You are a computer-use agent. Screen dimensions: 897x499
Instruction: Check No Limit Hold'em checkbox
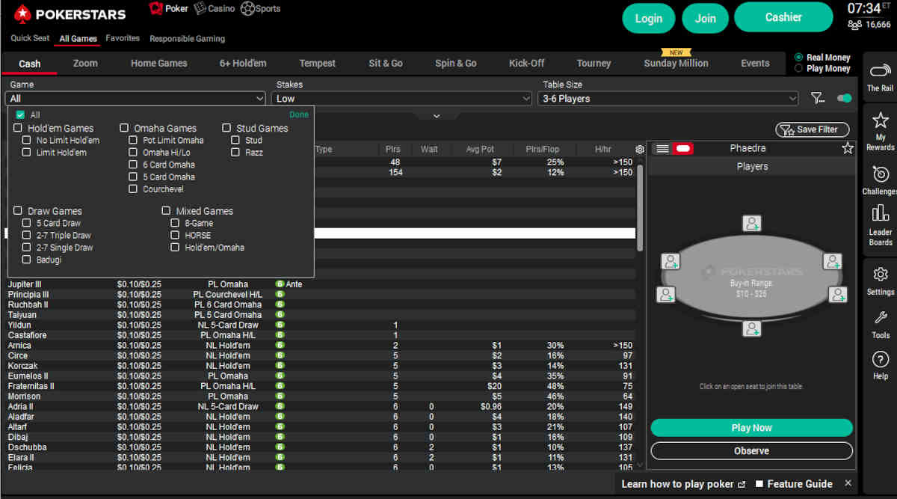[x=27, y=141]
